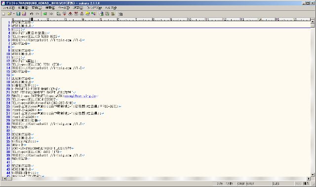The image size is (316, 187).
Task: Follow the email link on line 22
Action: click(x=80, y=96)
